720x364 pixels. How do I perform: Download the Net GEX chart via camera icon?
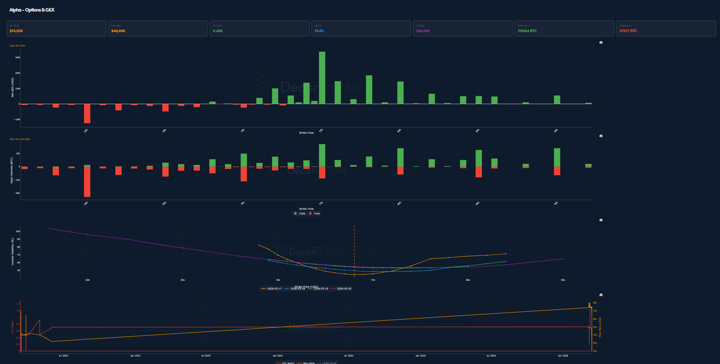coord(601,43)
